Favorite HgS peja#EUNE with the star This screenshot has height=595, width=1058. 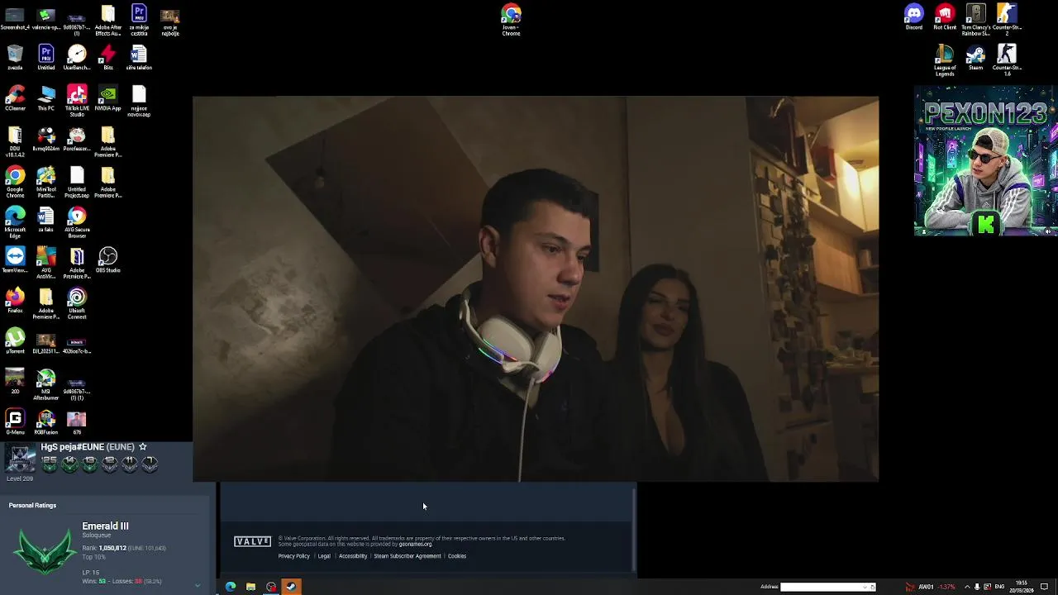(143, 447)
